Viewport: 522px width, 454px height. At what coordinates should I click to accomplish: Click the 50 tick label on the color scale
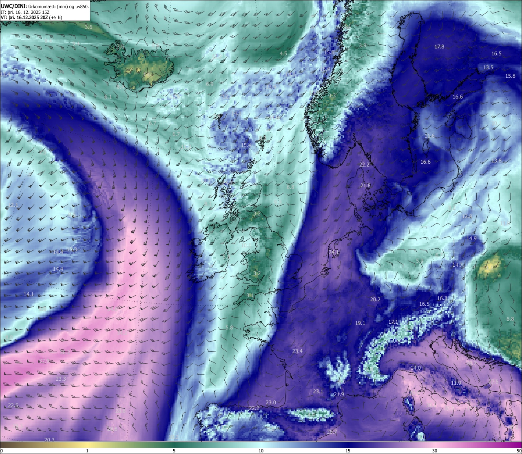(x=518, y=451)
